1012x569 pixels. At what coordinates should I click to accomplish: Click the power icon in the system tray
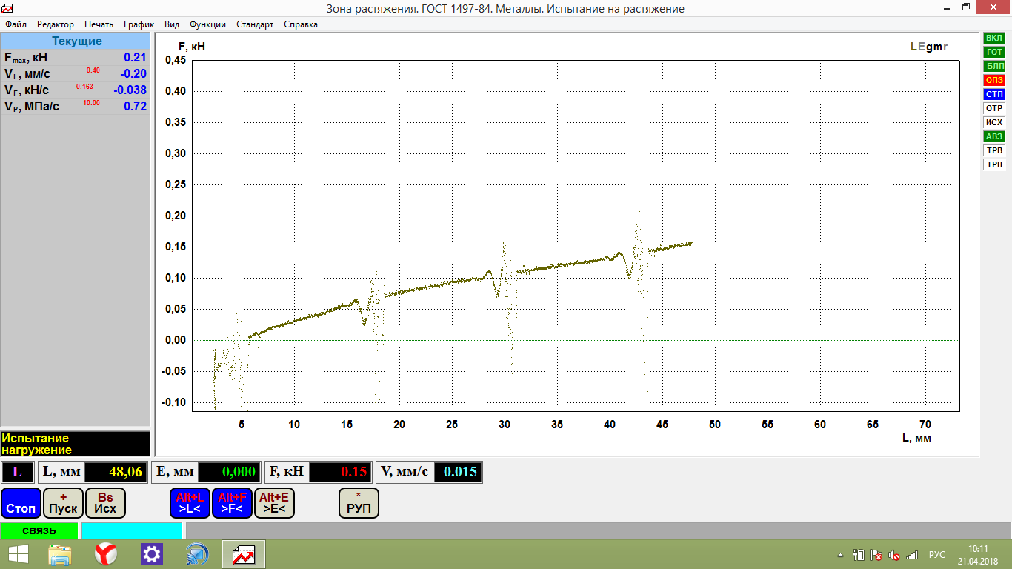click(859, 554)
